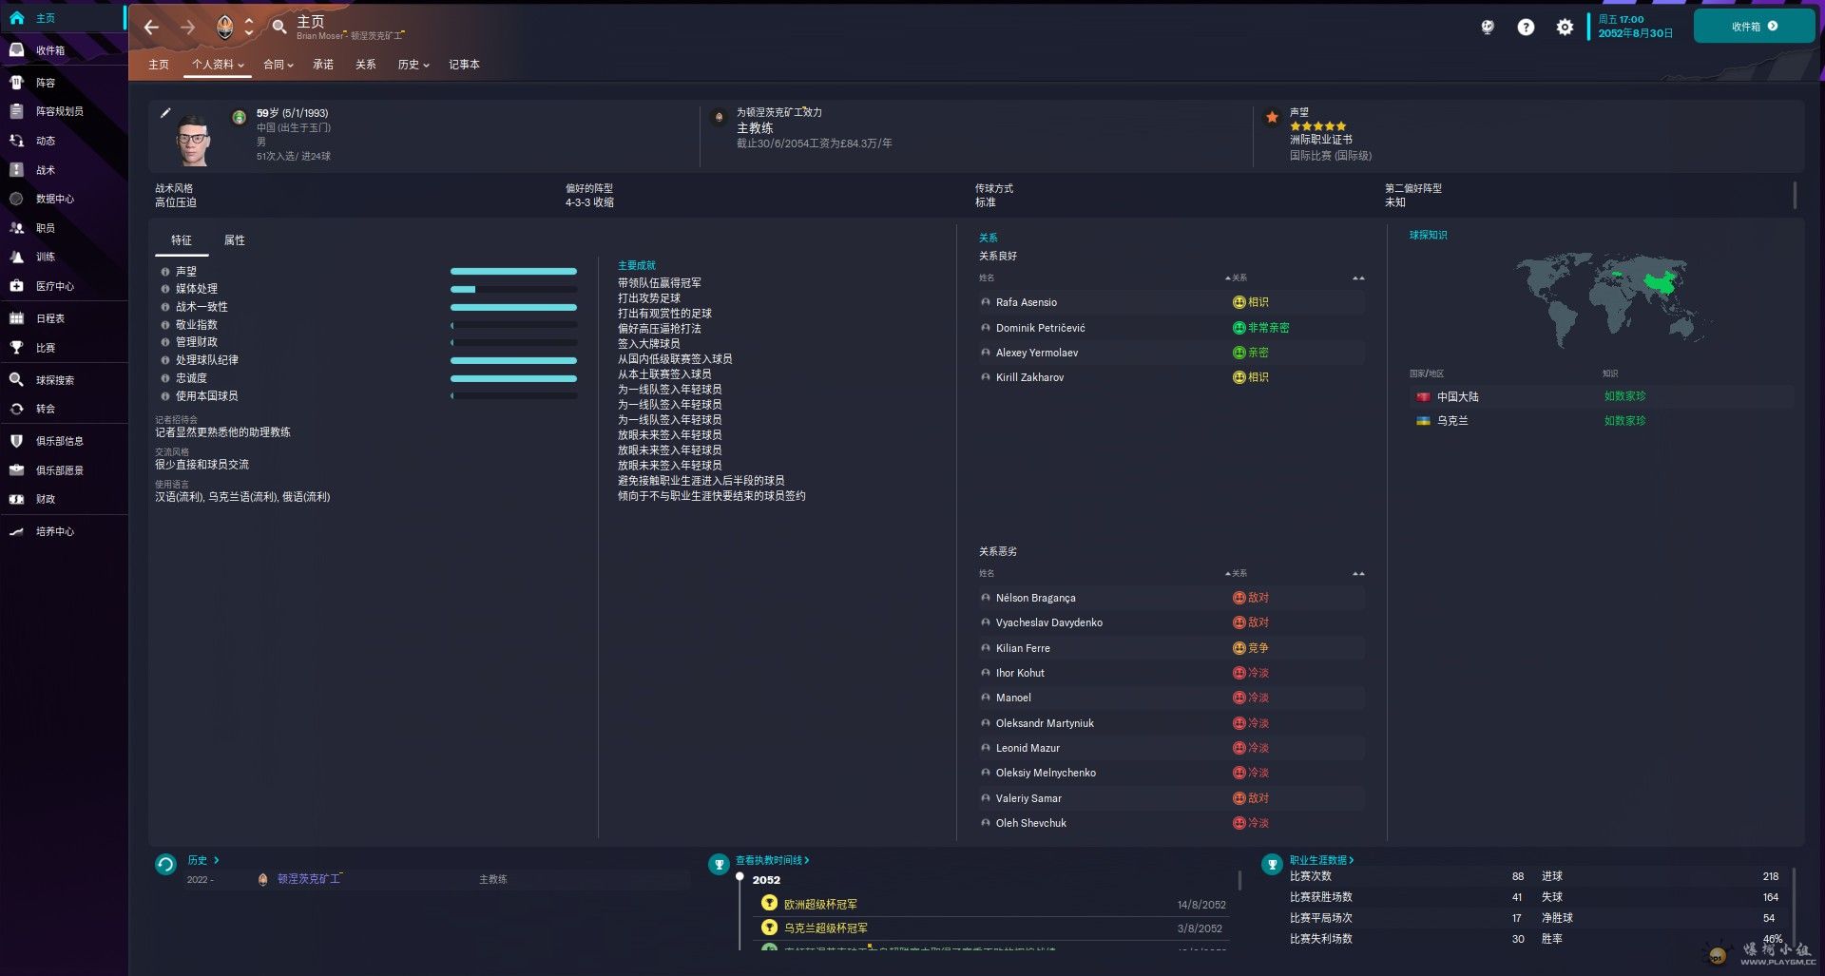The width and height of the screenshot is (1825, 976).
Task: Open 俱乐部信息 club info
Action: 63,441
